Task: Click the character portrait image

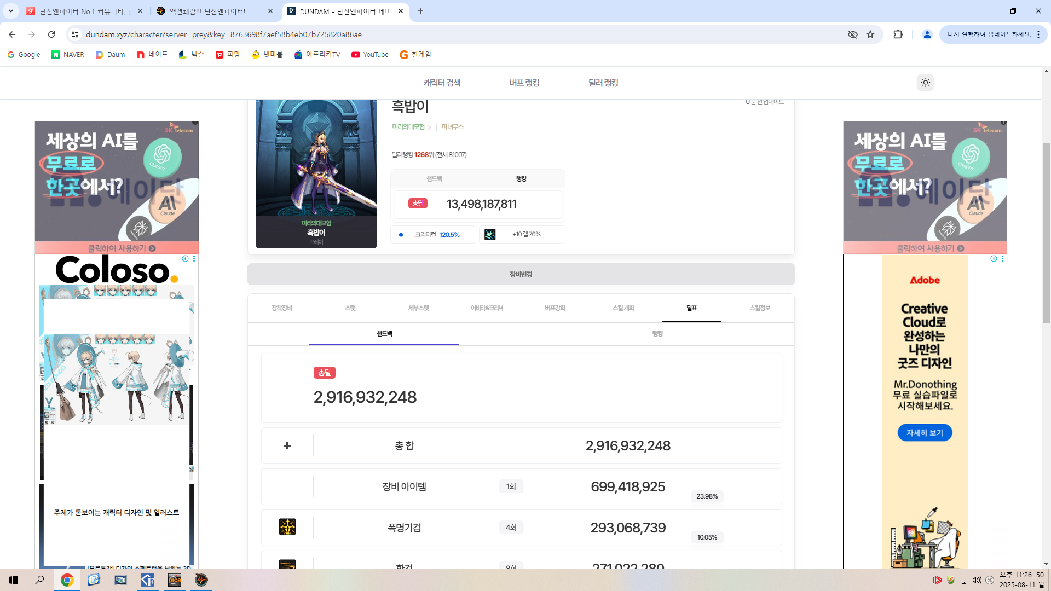Action: [316, 173]
